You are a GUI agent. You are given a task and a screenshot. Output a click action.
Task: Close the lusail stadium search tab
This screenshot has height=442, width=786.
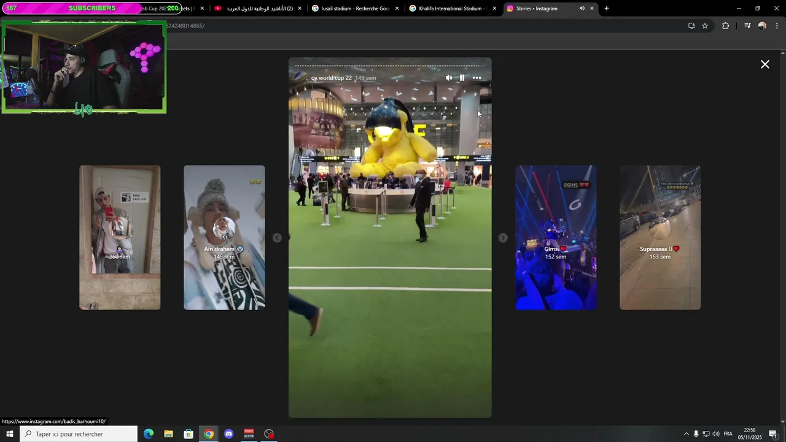pyautogui.click(x=397, y=9)
